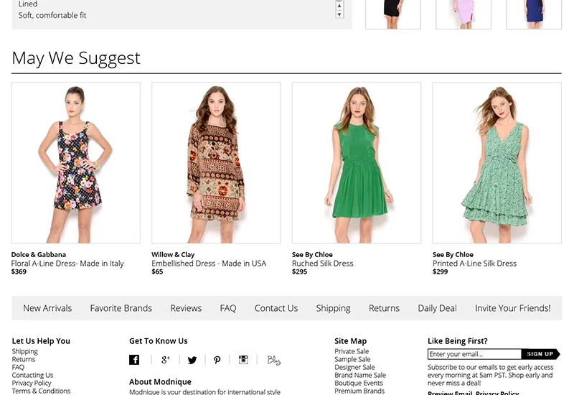Open Contacting Us link
Image resolution: width=574 pixels, height=395 pixels.
point(32,375)
